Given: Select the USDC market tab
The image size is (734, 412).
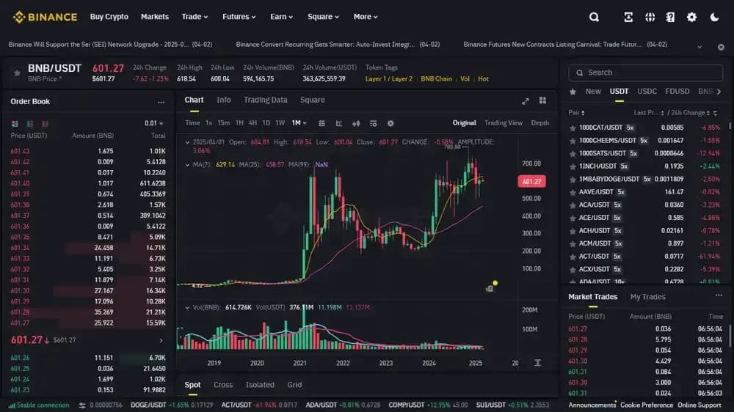Looking at the screenshot, I should point(647,91).
